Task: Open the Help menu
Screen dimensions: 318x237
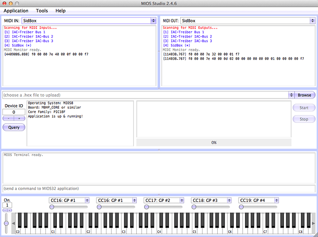Action: click(61, 11)
